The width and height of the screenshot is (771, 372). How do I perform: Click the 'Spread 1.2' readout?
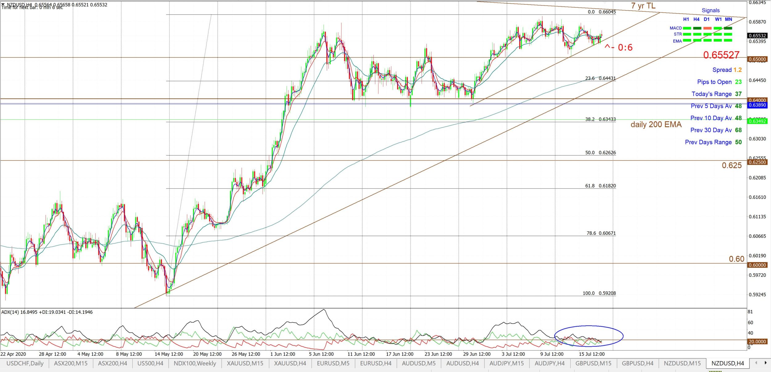(x=727, y=70)
